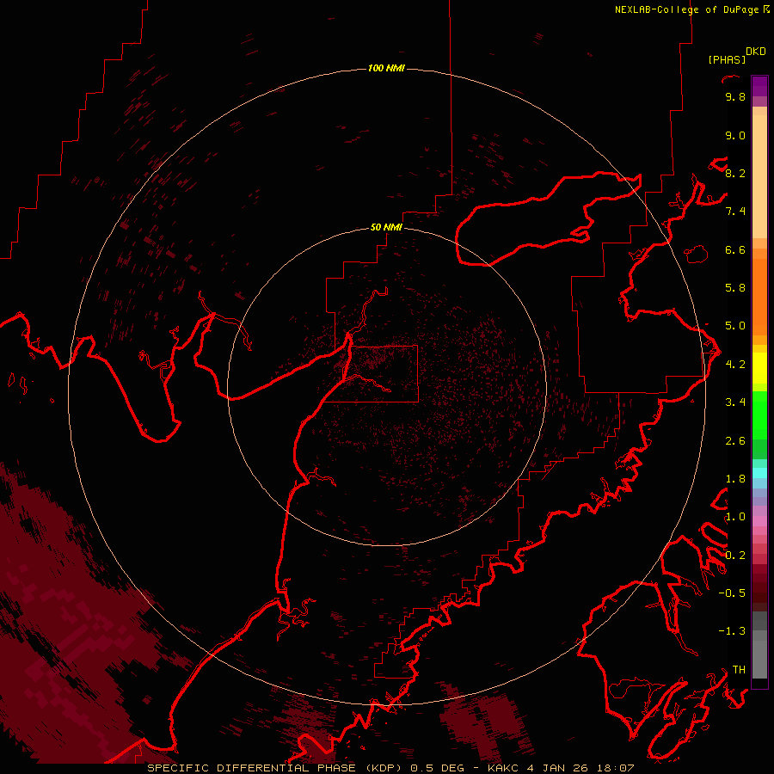Click the 5.8 scale value
Viewport: 774px width, 774px height.
tap(735, 288)
